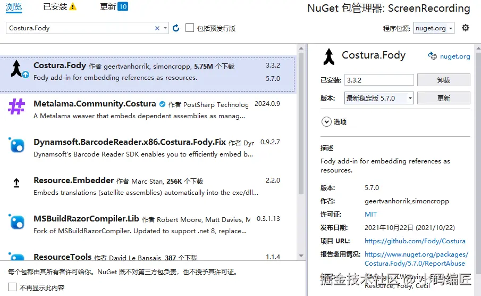Click the warning icon on Installed tab
Image resolution: width=481 pixels, height=296 pixels.
[73, 6]
